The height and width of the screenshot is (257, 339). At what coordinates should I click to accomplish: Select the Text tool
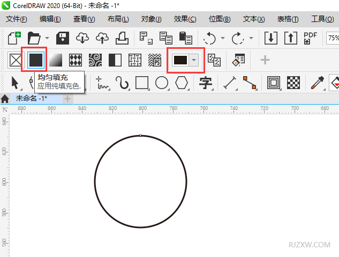[206, 83]
